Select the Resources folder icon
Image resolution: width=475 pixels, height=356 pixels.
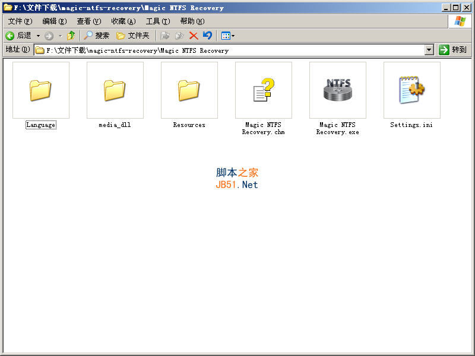point(189,90)
